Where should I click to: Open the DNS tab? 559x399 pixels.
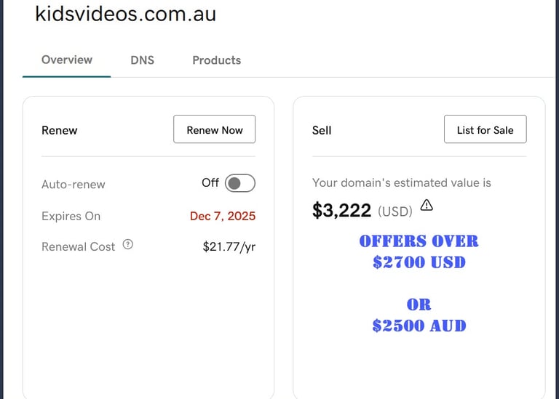[x=142, y=60]
